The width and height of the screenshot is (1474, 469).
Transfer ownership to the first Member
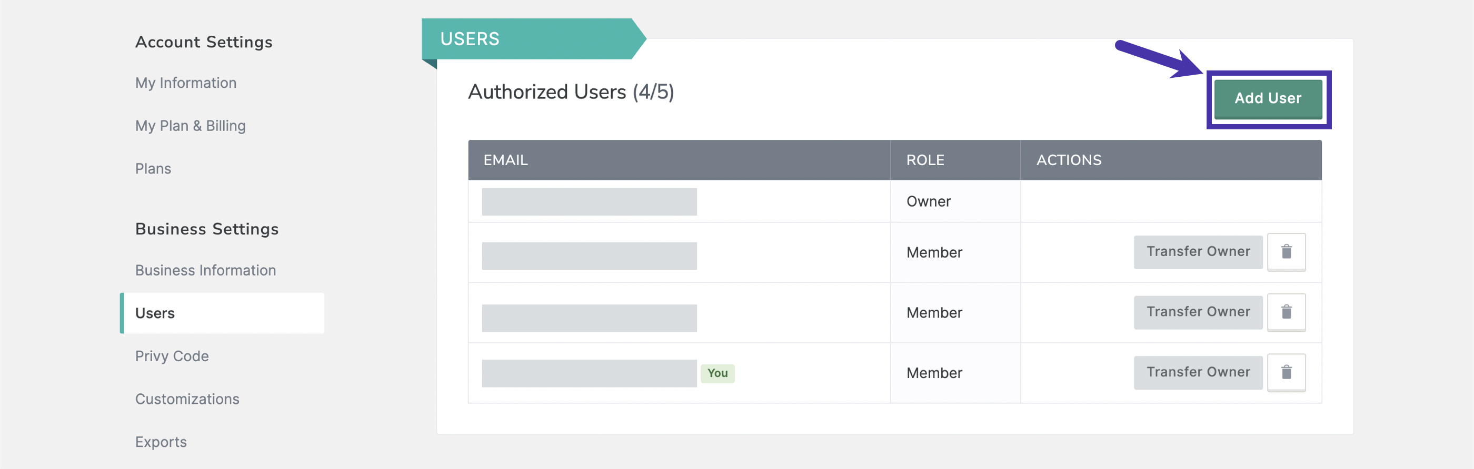(x=1198, y=252)
